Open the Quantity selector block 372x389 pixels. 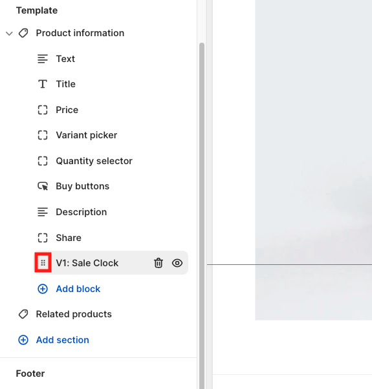coord(94,161)
